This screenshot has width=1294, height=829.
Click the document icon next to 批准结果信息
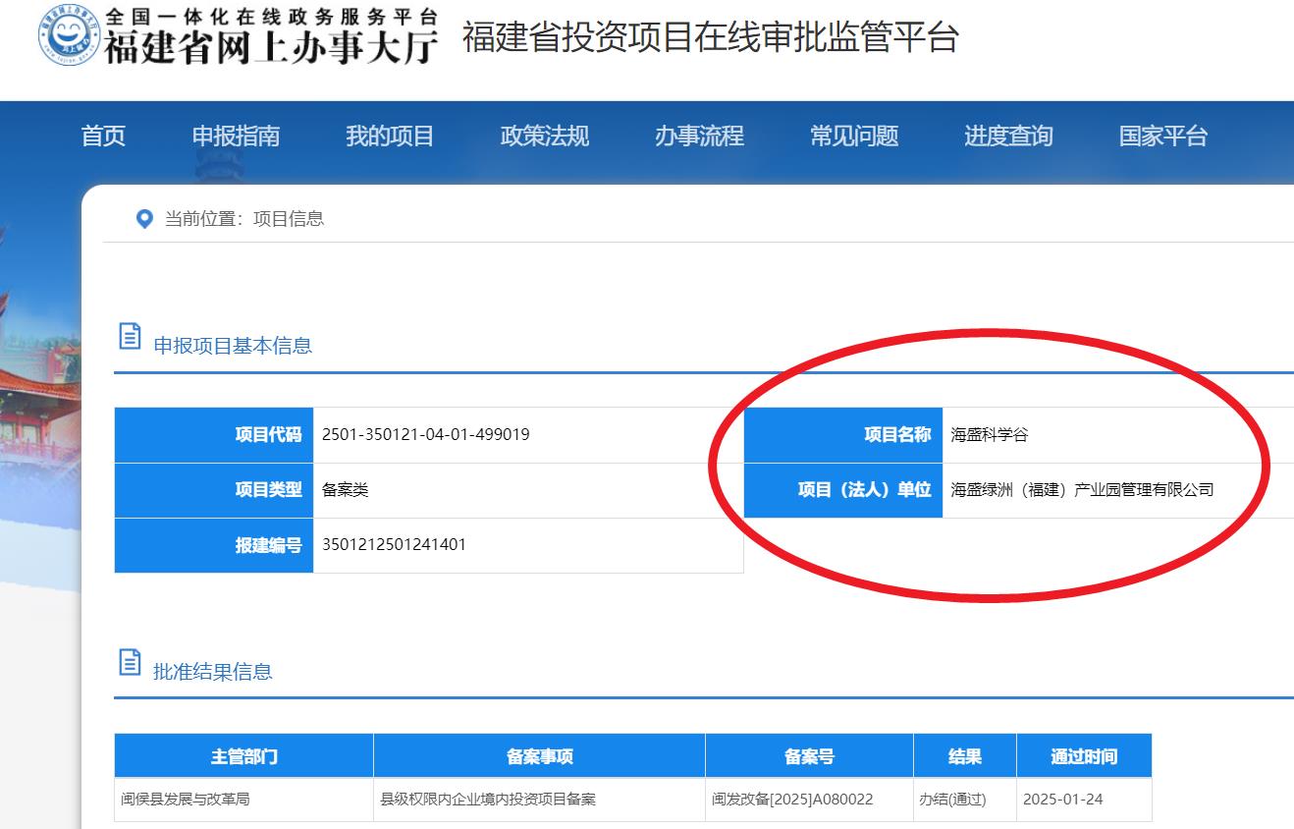pos(130,662)
